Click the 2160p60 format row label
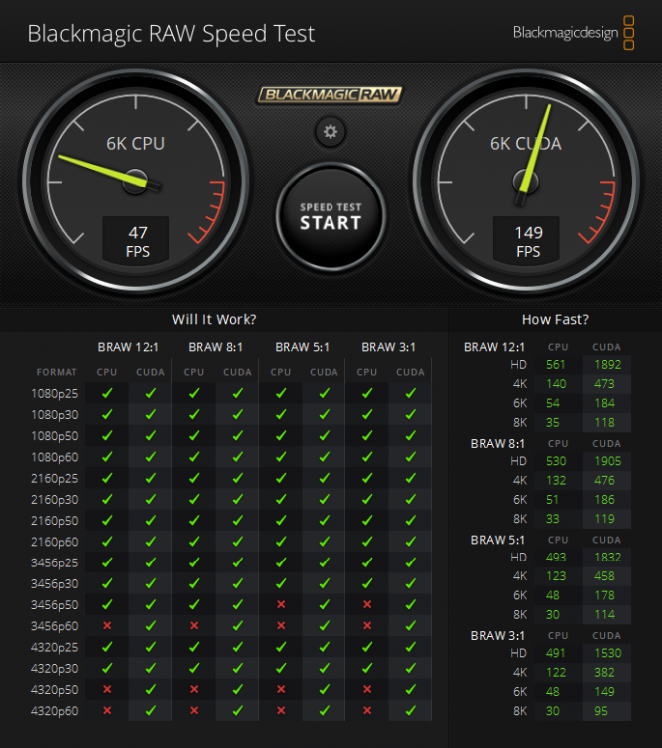 pyautogui.click(x=55, y=542)
